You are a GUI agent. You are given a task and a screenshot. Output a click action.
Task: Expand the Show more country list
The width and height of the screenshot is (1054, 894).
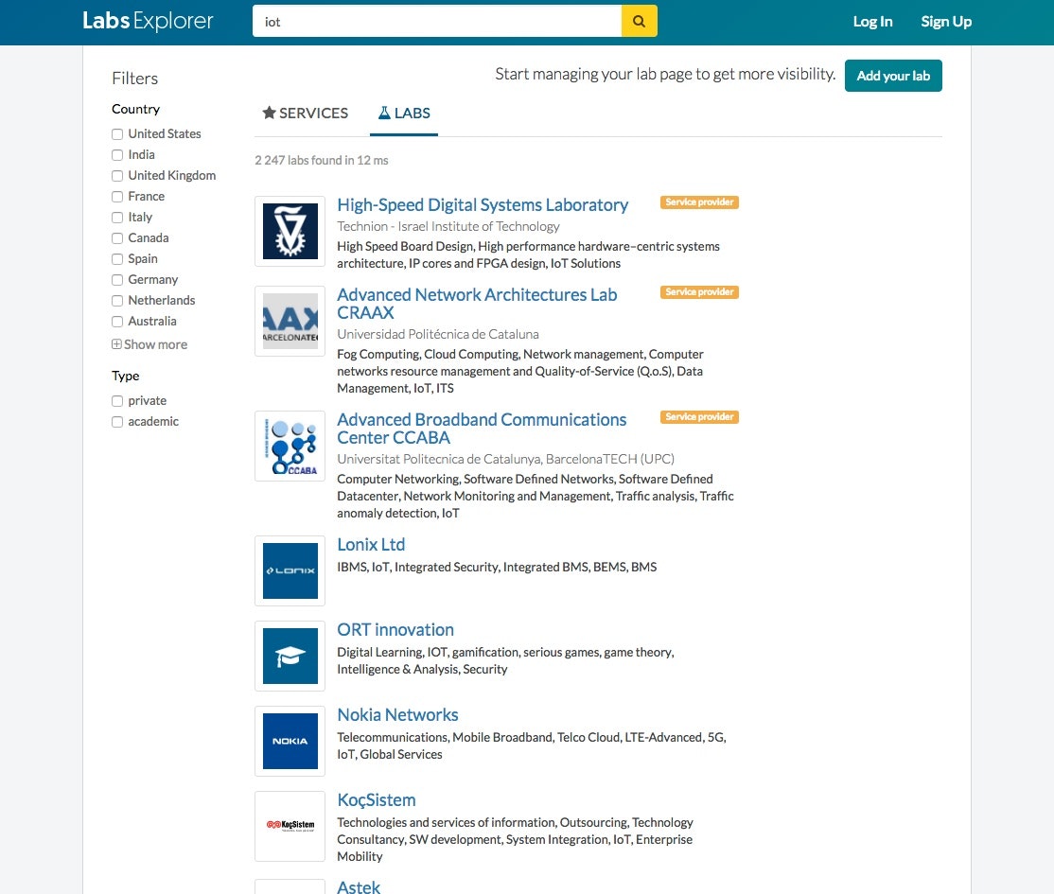[x=149, y=344]
